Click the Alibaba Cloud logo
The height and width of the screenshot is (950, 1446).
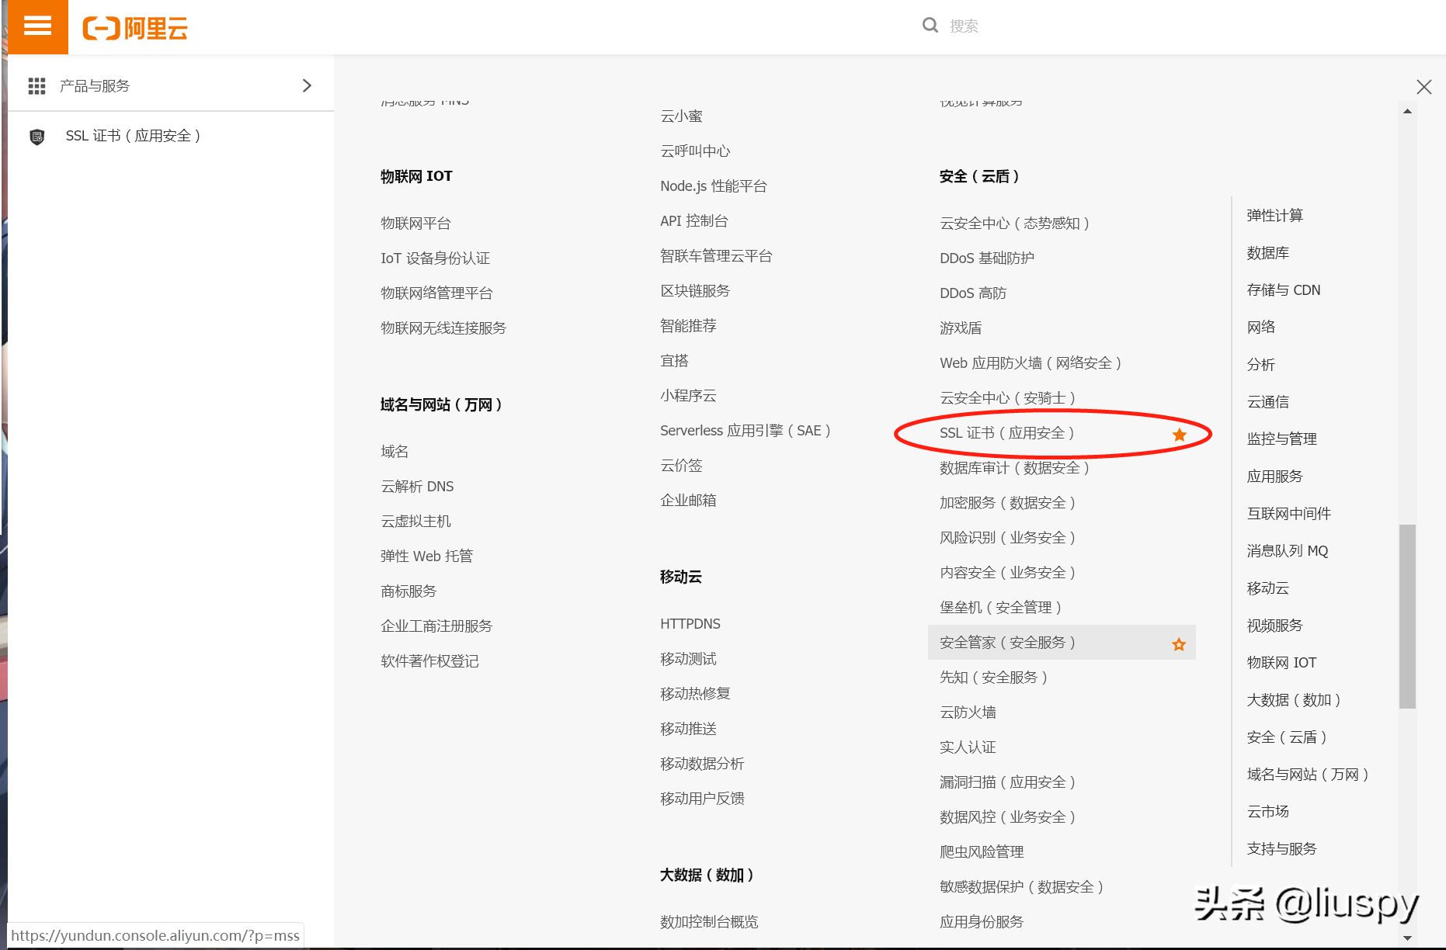[x=136, y=29]
